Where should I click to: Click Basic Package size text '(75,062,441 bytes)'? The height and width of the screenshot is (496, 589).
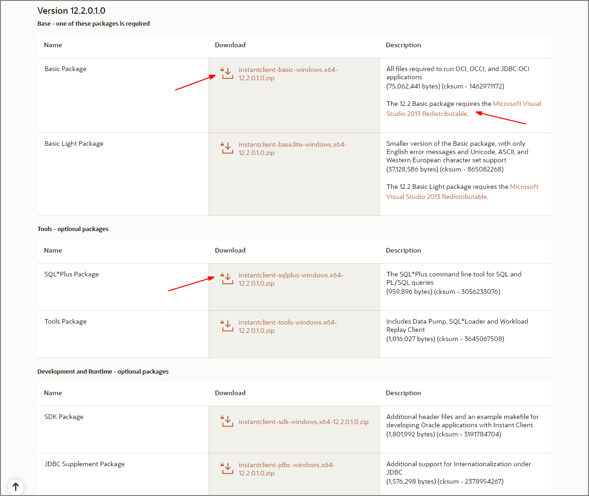[413, 86]
